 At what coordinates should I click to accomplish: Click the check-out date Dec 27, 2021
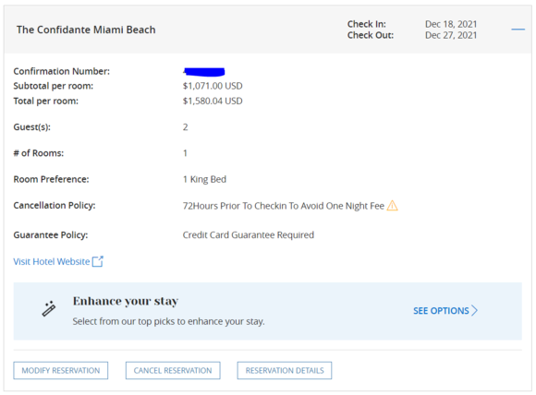point(451,35)
